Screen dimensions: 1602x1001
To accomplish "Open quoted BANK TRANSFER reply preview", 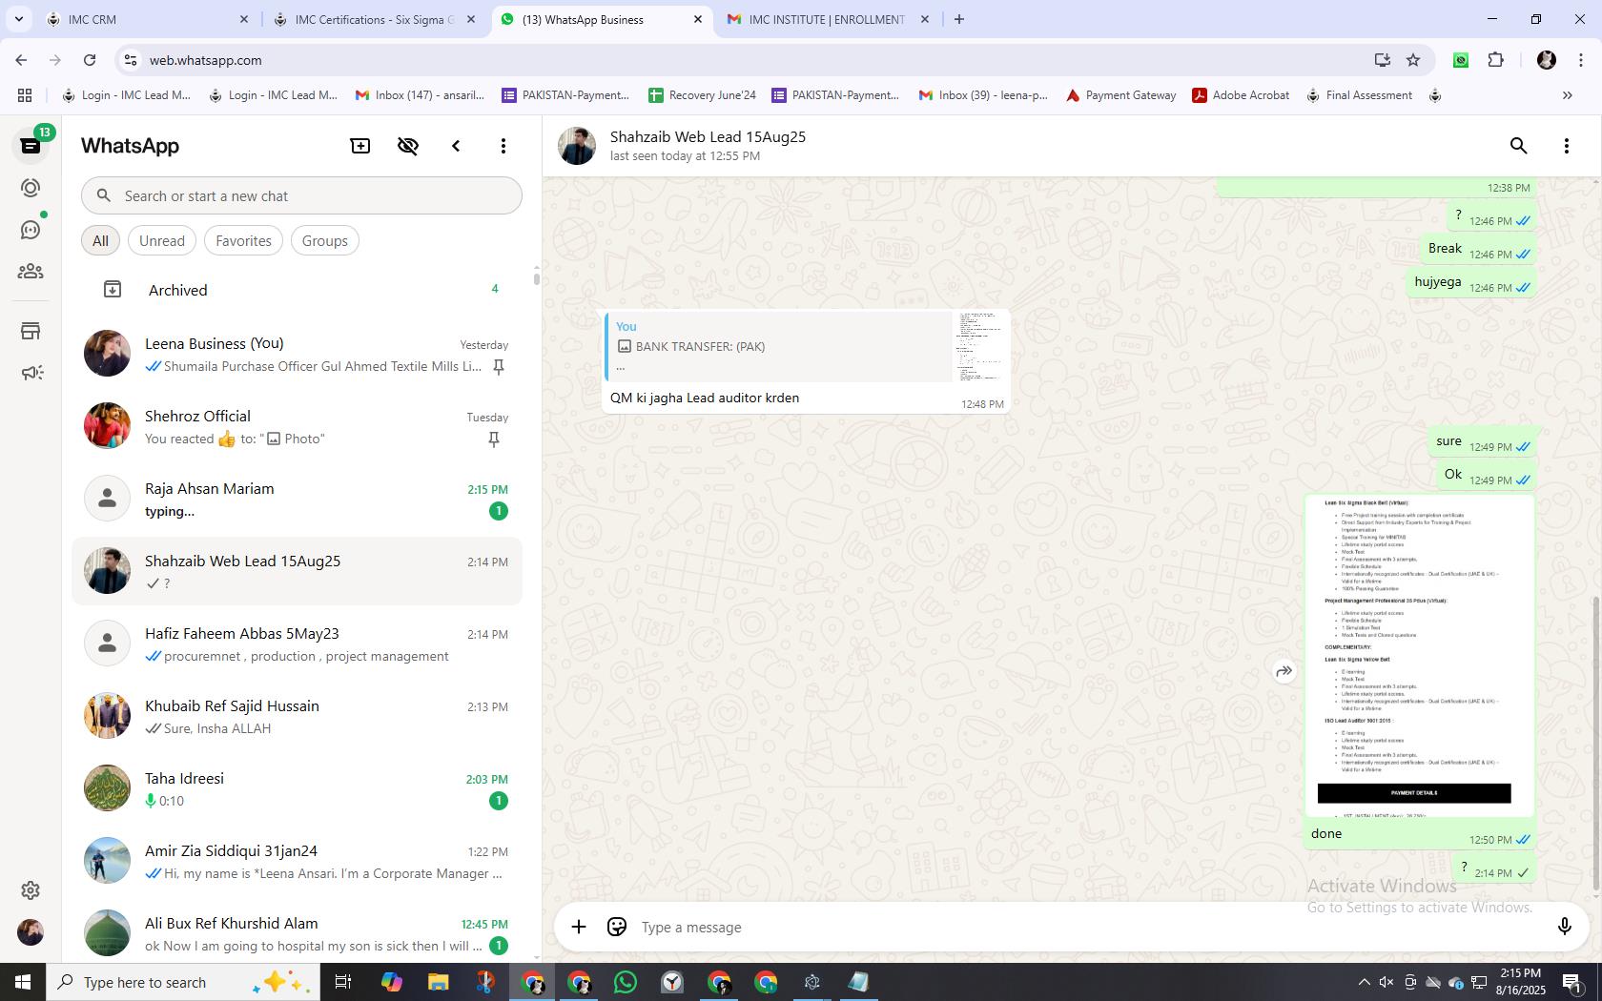I will click(x=806, y=347).
